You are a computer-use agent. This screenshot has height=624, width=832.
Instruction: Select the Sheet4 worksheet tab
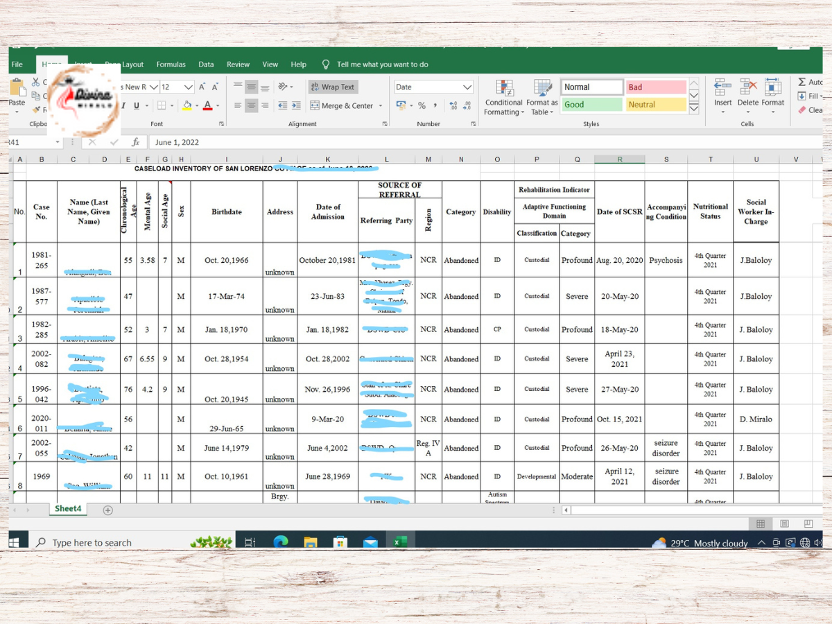point(68,509)
